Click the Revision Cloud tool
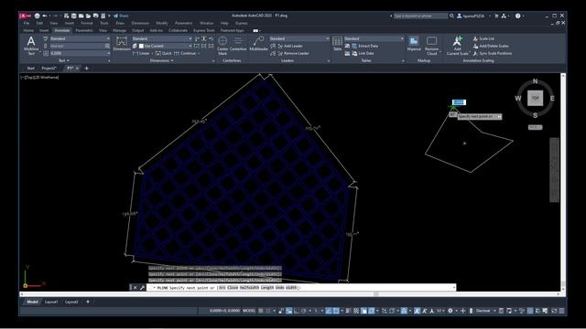Image resolution: width=586 pixels, height=329 pixels. click(x=431, y=46)
